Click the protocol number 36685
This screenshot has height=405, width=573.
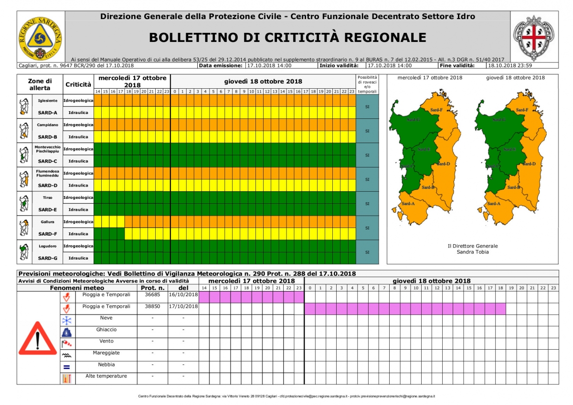coord(153,295)
